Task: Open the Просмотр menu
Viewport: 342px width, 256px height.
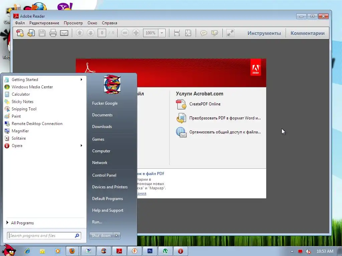Action: coord(73,23)
